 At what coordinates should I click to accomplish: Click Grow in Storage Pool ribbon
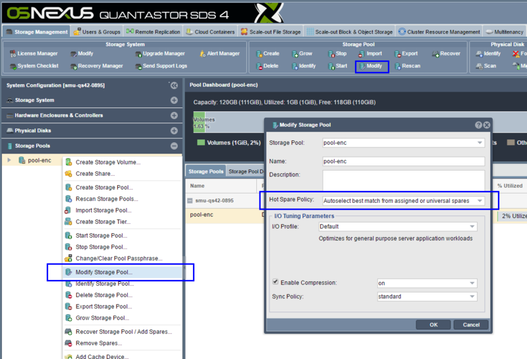[302, 53]
